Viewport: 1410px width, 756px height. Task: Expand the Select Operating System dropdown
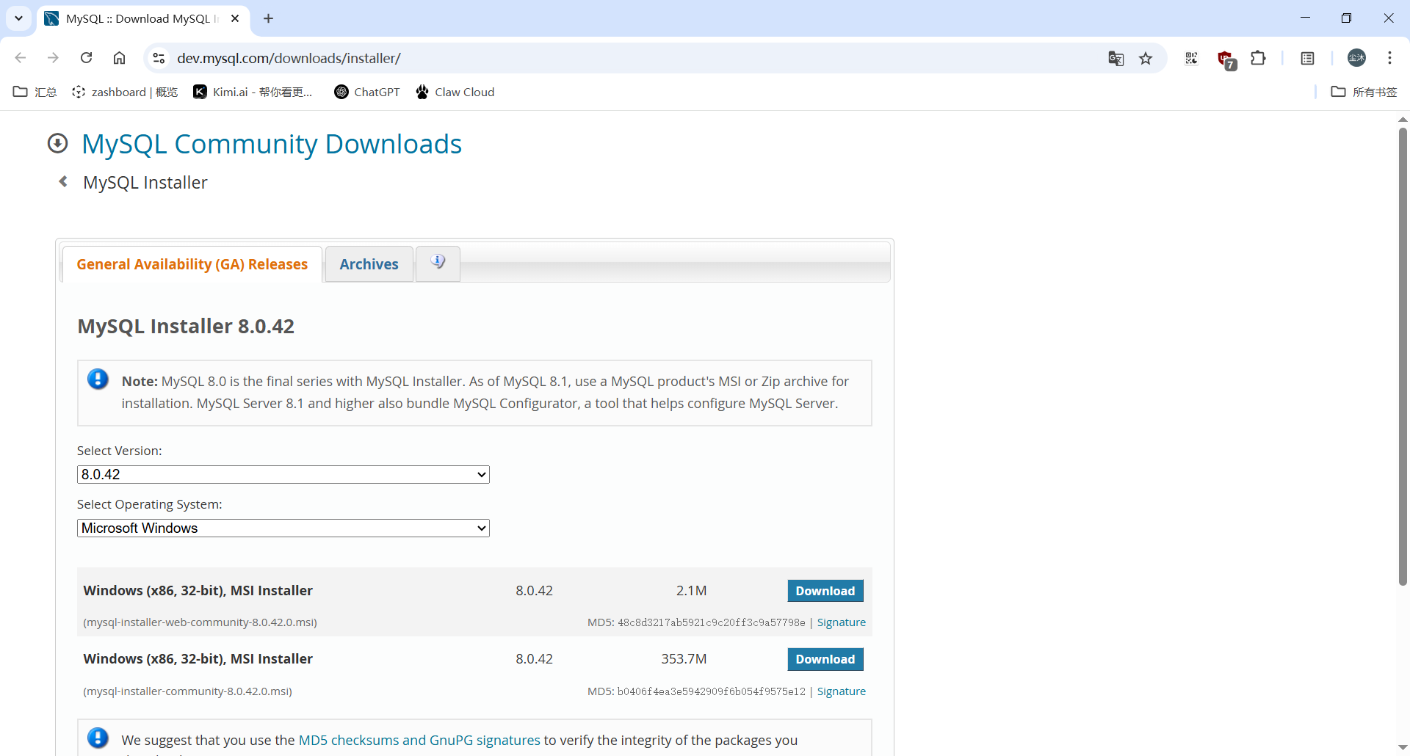point(283,528)
